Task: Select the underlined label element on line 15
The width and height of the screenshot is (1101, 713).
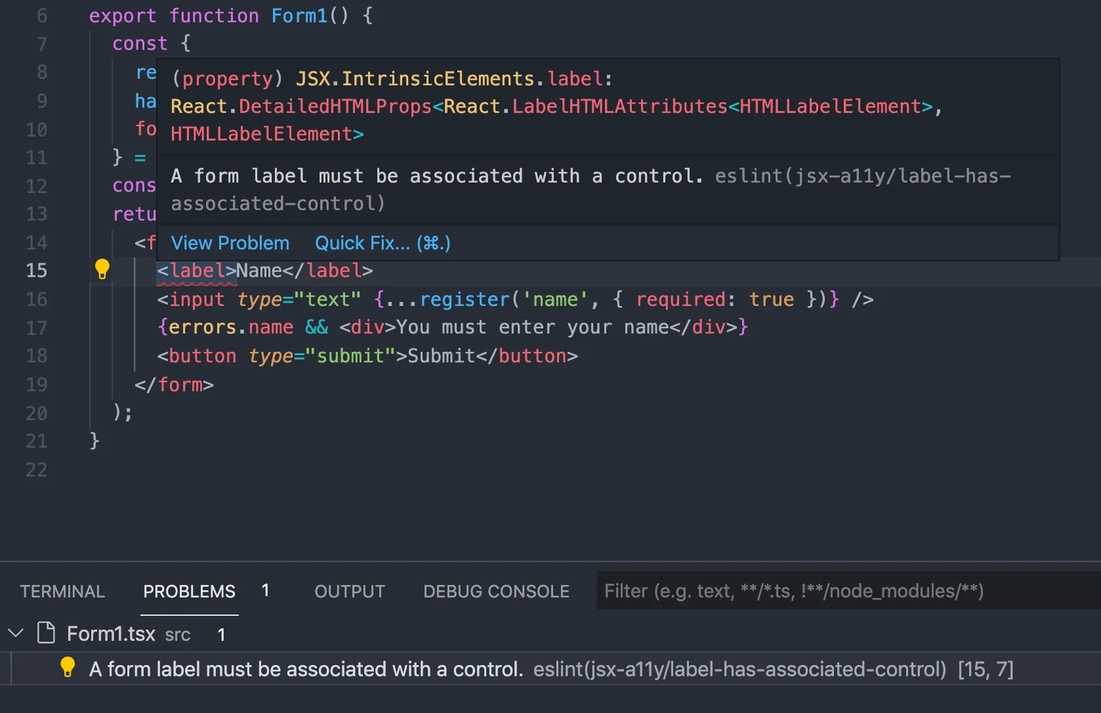Action: pos(196,270)
